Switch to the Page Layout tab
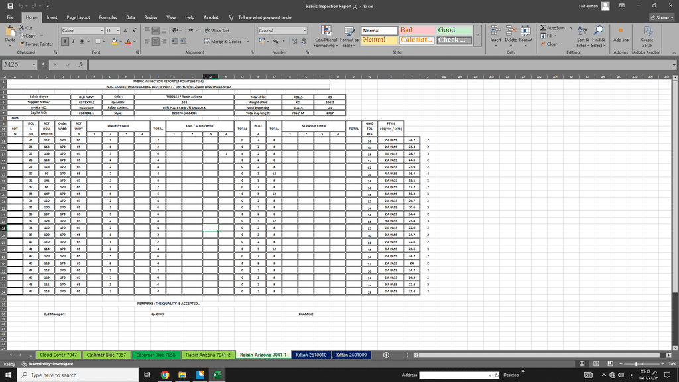The image size is (679, 382). (x=78, y=17)
